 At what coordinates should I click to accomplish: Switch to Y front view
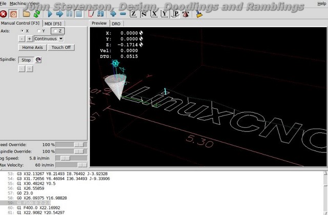(165, 14)
